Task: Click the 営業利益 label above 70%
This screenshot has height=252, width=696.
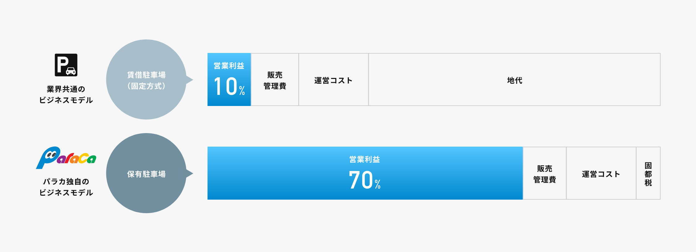Action: click(x=365, y=159)
